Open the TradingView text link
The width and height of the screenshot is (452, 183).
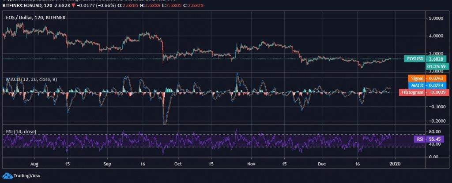tap(26, 176)
